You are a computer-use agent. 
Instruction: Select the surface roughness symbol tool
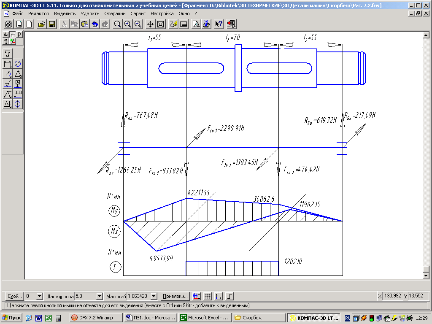pos(8,84)
